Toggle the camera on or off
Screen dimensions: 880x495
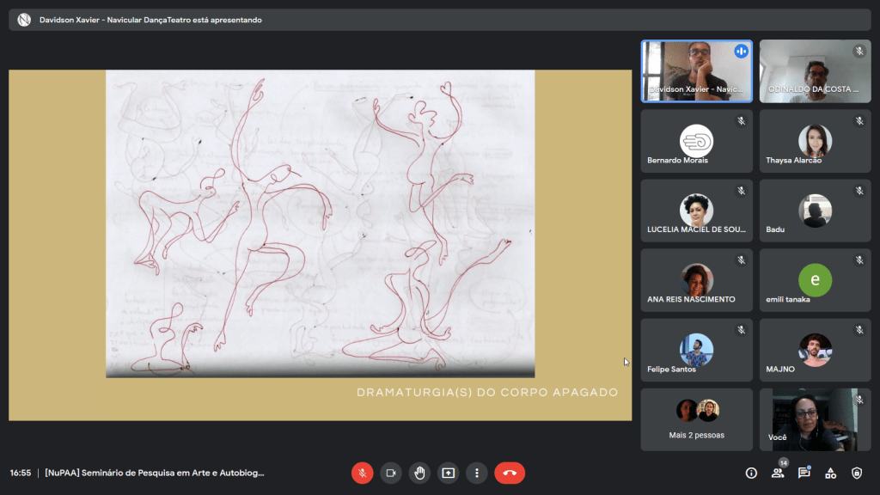tap(391, 473)
